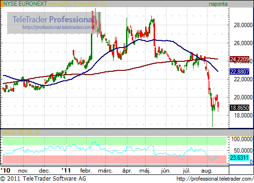Select the rsi(14, 70, 30, 1) label
Screen dimensions: 254x183
coord(21,133)
